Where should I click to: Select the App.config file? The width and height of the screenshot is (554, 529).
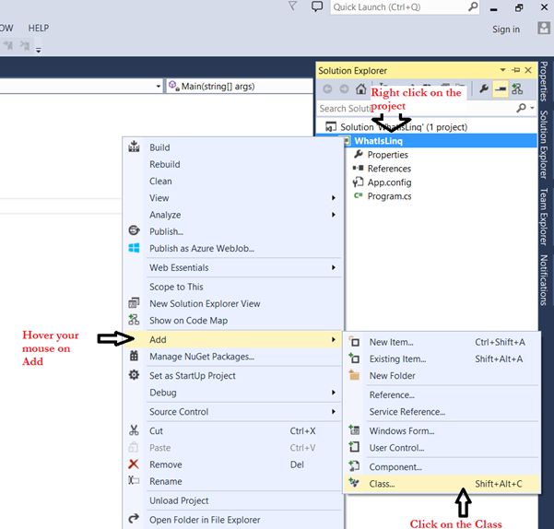coord(389,182)
